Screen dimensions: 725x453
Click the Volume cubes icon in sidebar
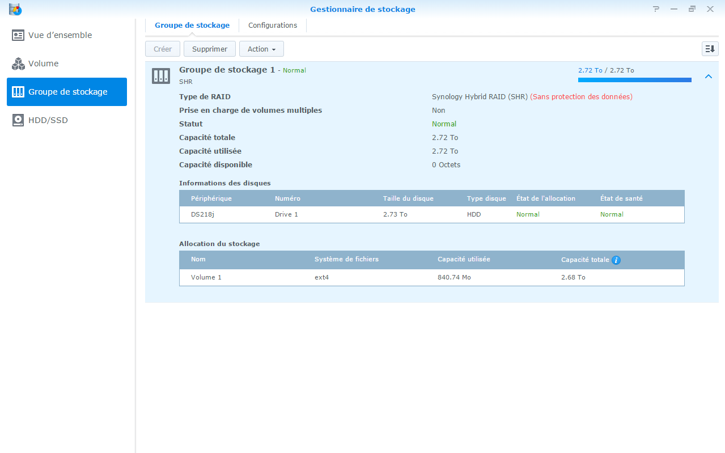(18, 63)
